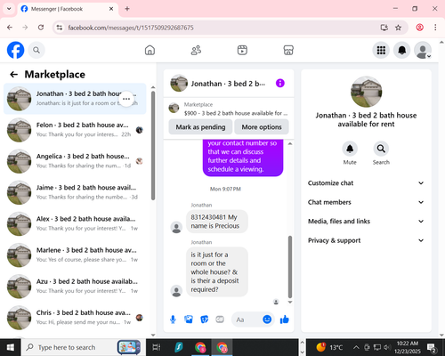Open the Video/Reels icon in top navigation
The height and width of the screenshot is (356, 445).
[x=242, y=50]
